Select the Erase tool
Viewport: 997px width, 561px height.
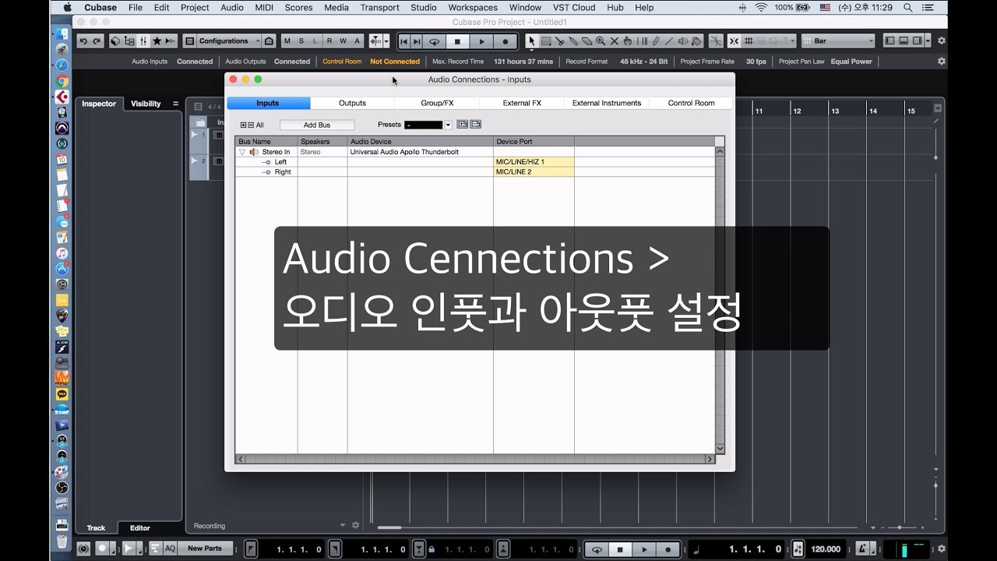tap(587, 41)
